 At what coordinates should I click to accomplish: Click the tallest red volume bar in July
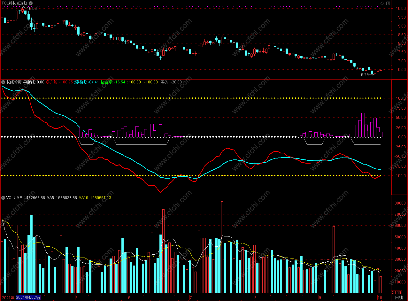(x=222, y=247)
